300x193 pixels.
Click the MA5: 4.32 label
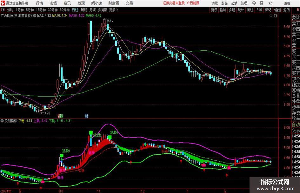[x=44, y=16]
